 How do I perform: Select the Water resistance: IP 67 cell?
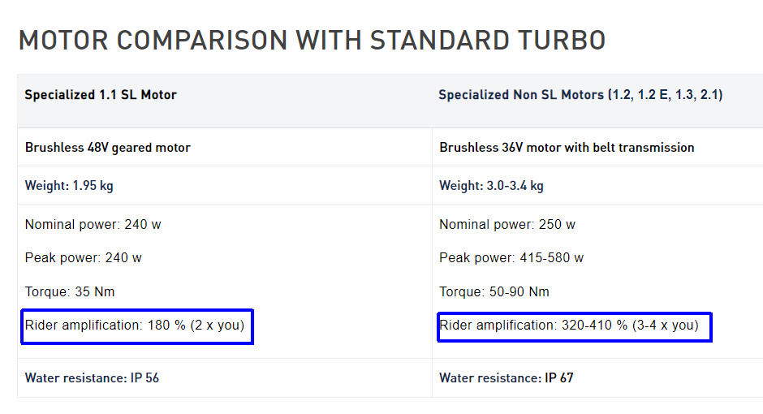coord(507,378)
